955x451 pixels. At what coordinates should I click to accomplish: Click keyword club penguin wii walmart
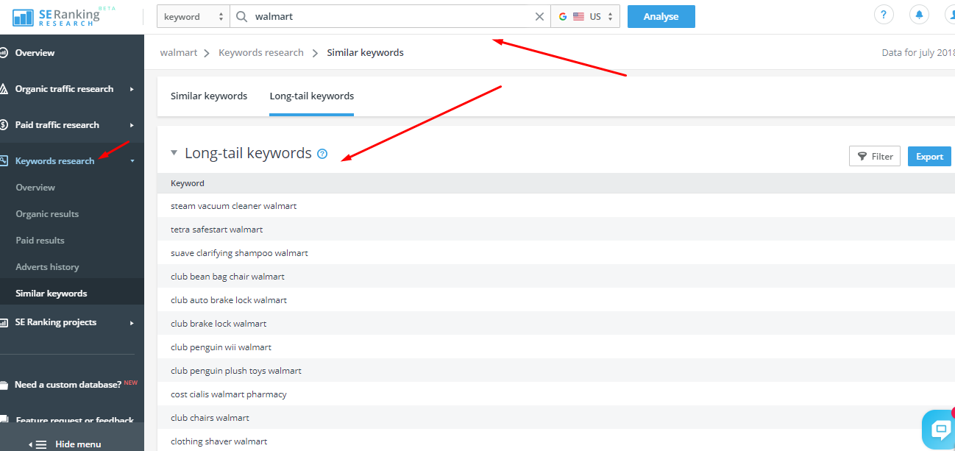tap(221, 347)
